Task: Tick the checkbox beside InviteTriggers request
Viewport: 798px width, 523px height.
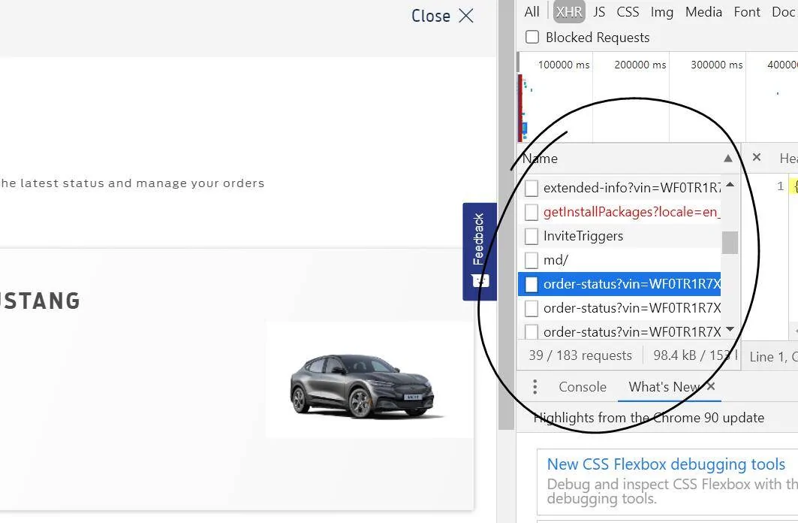Action: pyautogui.click(x=531, y=236)
